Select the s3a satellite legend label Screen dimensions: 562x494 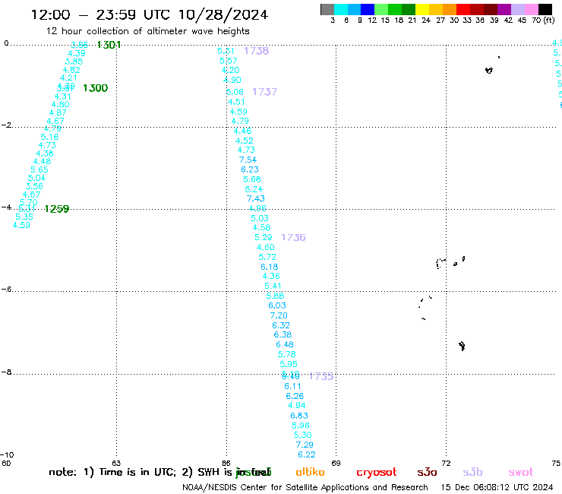pos(427,472)
